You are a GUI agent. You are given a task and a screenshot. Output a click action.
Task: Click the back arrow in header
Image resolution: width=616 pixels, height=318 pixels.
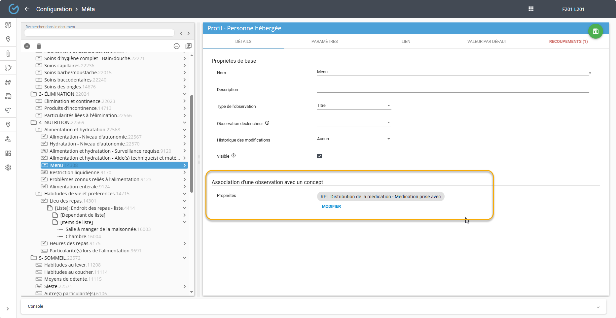(27, 9)
